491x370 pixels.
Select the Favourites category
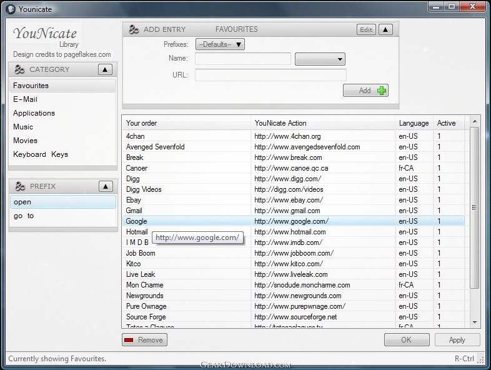[x=62, y=86]
